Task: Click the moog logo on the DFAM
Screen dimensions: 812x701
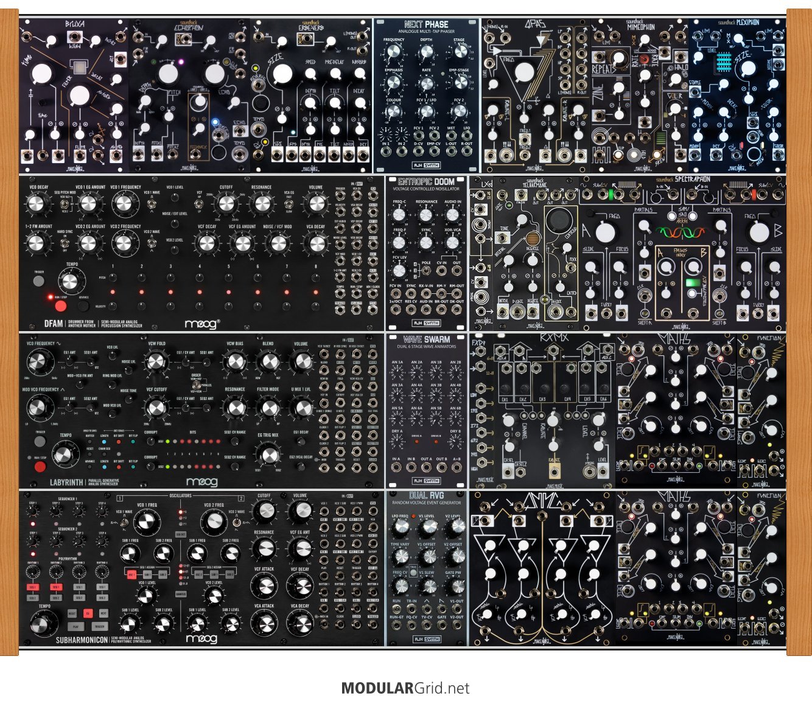Action: 202,323
